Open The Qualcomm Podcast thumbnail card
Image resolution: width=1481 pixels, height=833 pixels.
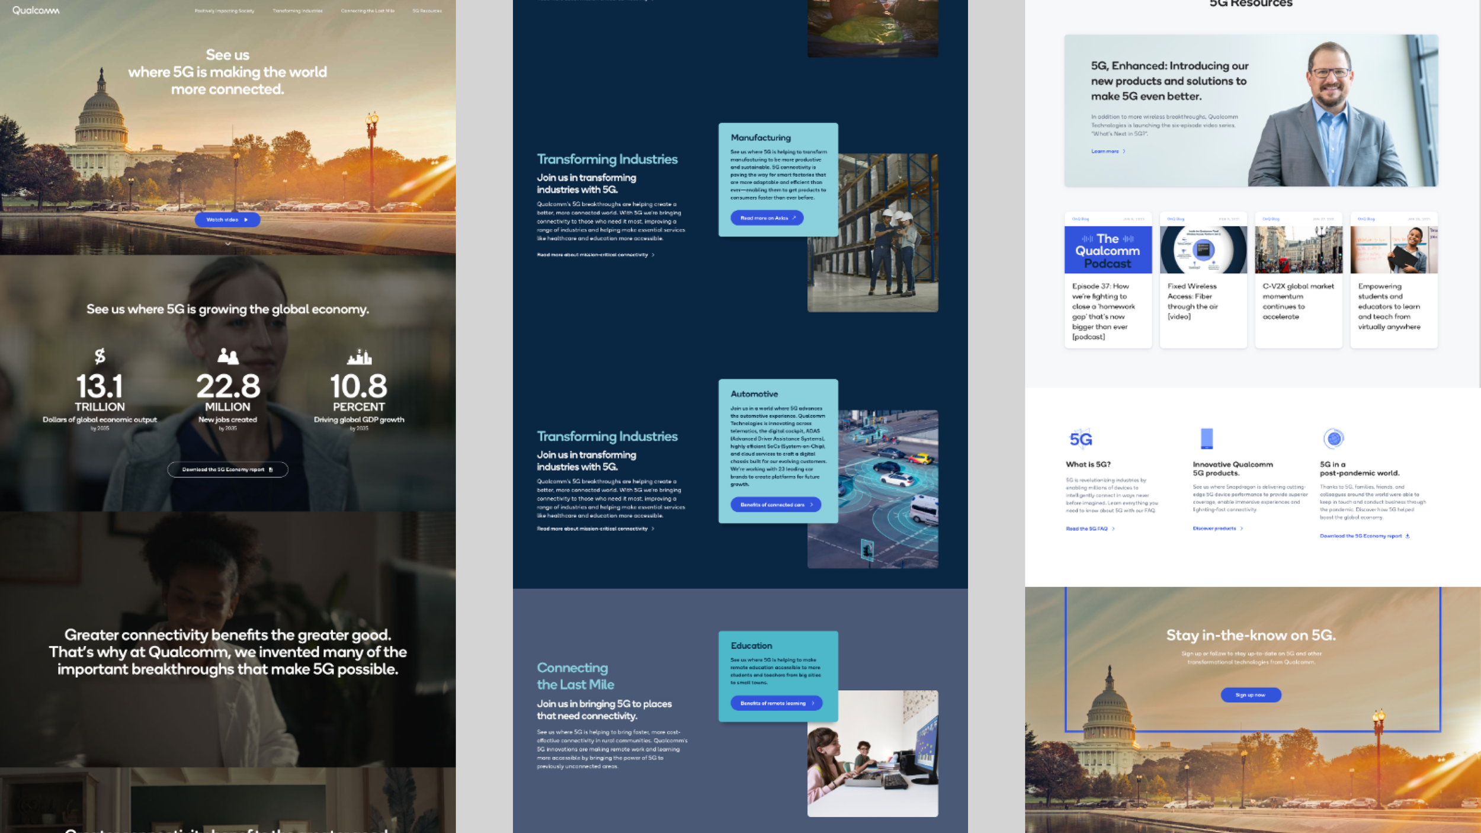(1108, 250)
